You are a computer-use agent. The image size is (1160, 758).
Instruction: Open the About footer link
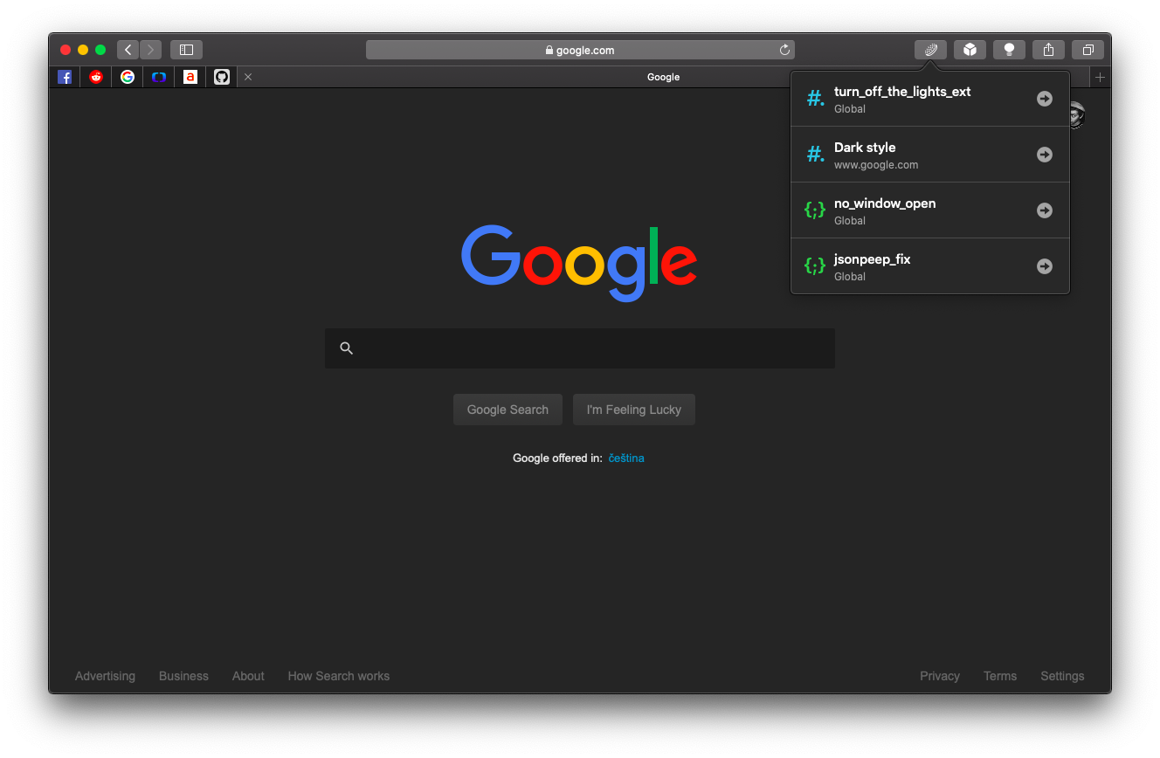click(248, 676)
